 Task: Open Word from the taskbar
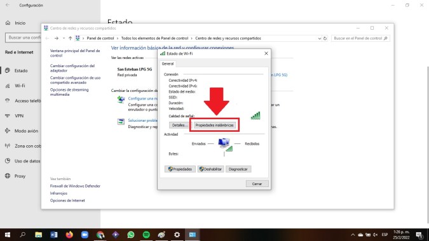coord(54,235)
